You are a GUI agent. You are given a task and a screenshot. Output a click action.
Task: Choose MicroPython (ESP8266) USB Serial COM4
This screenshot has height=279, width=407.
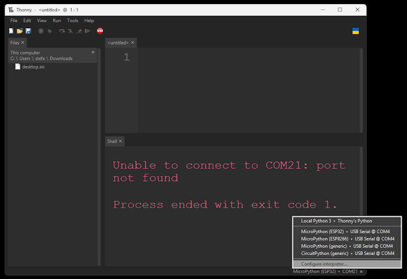point(347,239)
